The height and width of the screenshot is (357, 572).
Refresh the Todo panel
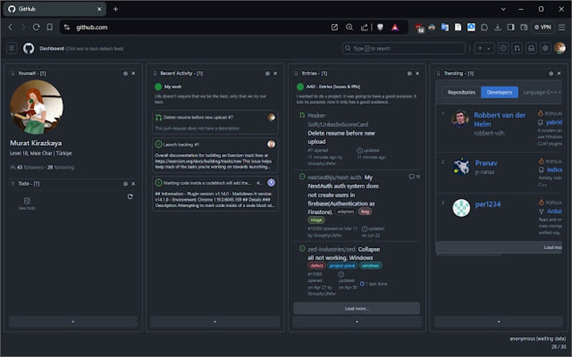(x=131, y=197)
